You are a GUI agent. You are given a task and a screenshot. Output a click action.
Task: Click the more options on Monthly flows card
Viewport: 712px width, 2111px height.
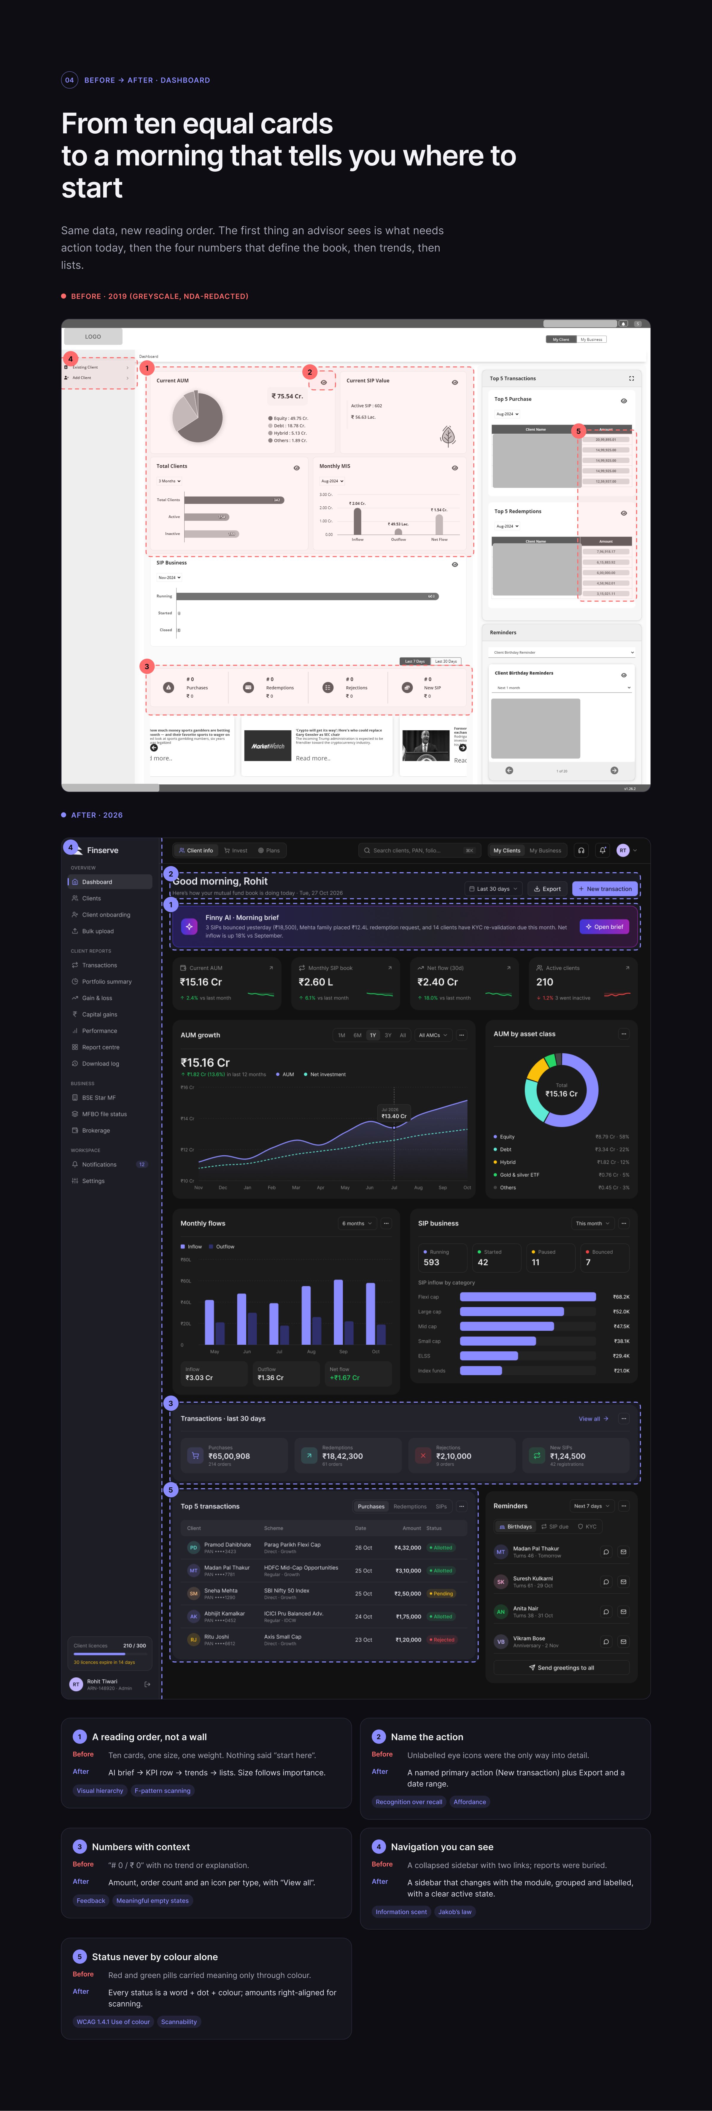click(x=386, y=1224)
